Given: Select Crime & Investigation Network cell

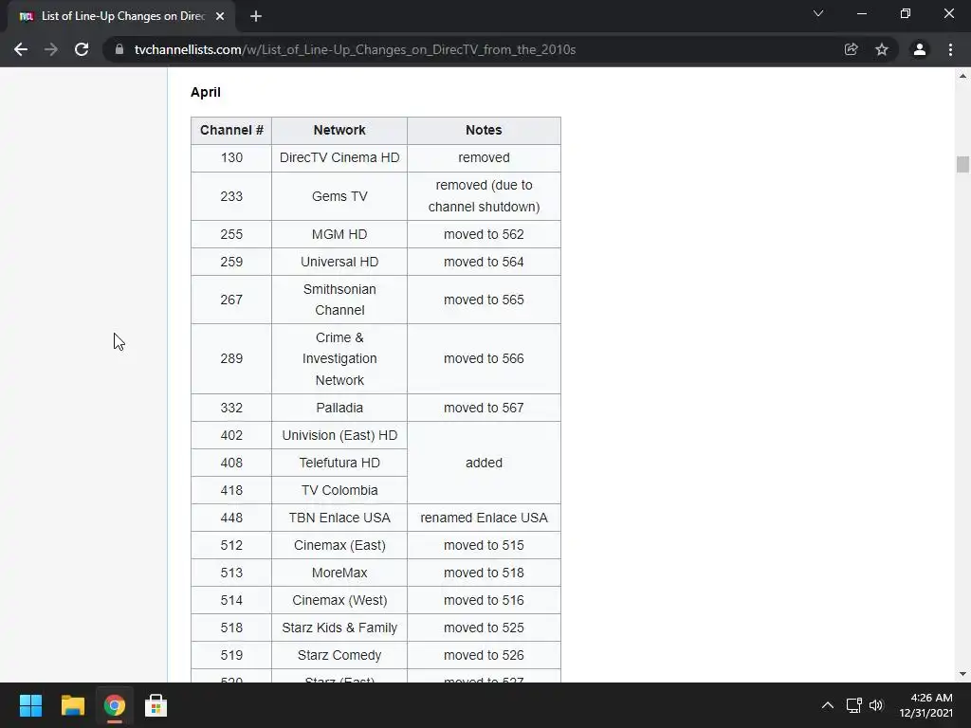Looking at the screenshot, I should [x=339, y=359].
